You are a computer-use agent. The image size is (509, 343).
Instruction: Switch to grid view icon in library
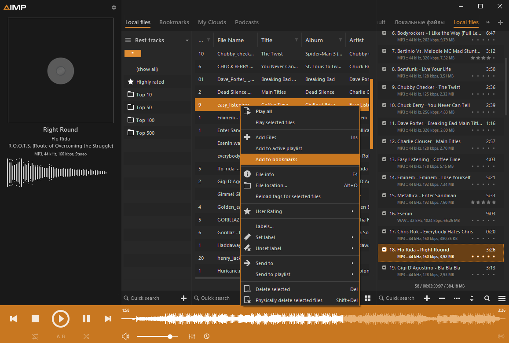pos(368,298)
